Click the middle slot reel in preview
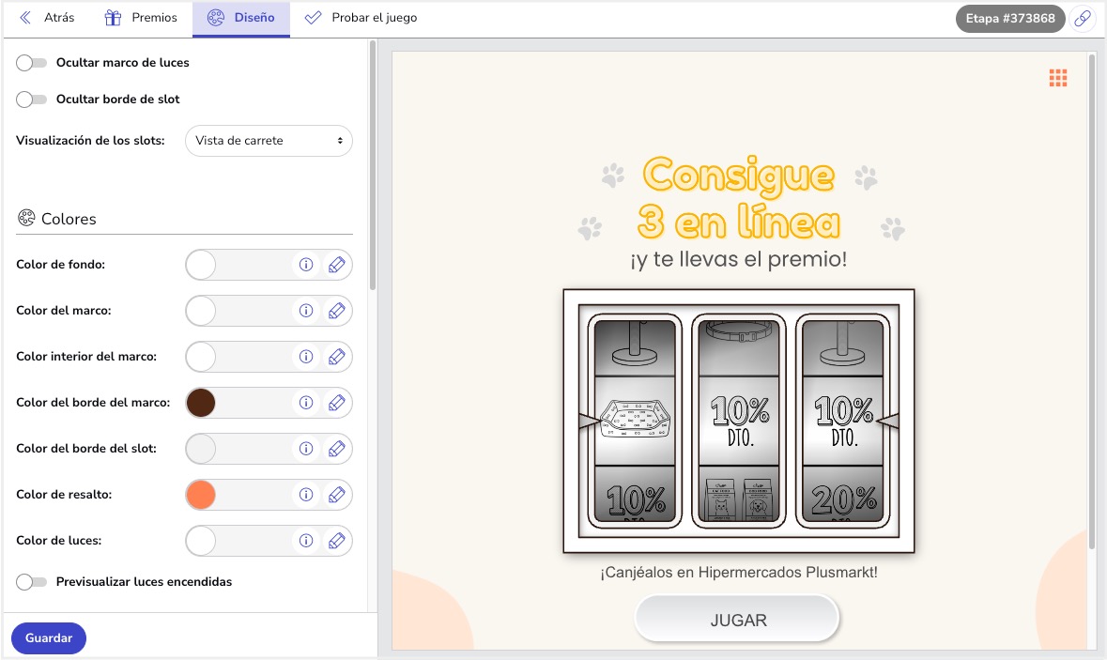 point(739,421)
